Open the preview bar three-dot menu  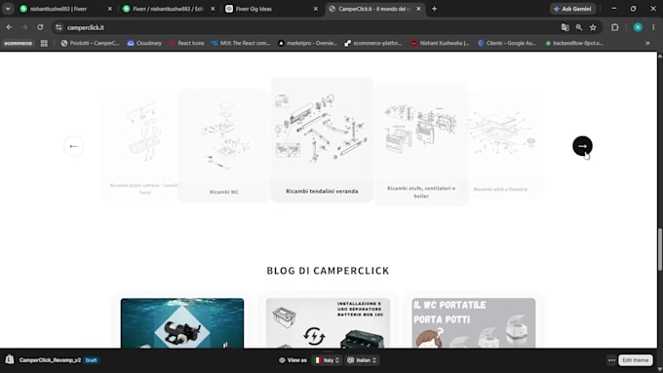[x=611, y=360]
